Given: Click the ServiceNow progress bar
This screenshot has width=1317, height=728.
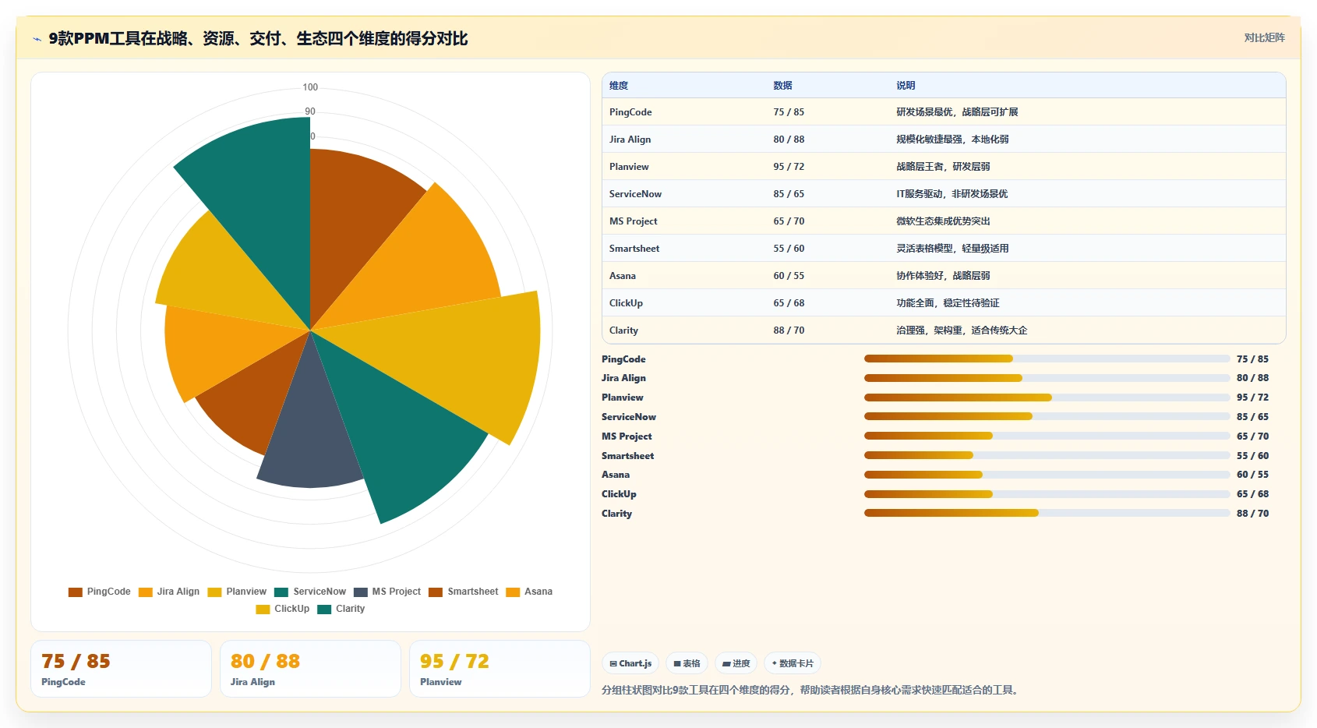Looking at the screenshot, I should coord(1047,416).
